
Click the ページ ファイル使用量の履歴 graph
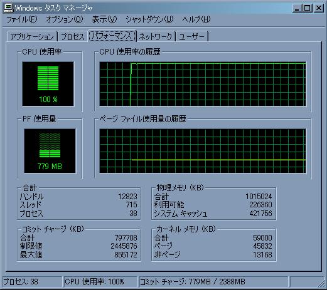click(x=203, y=151)
